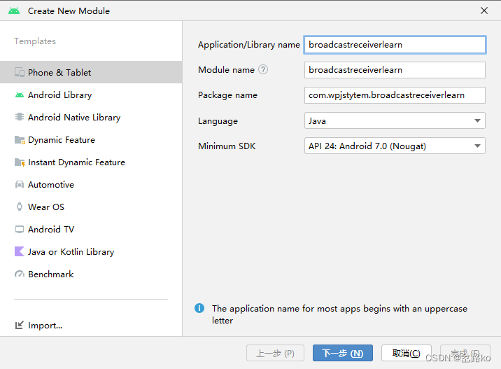This screenshot has width=501, height=369.
Task: Click the Dynamic Feature folder icon
Action: click(20, 140)
